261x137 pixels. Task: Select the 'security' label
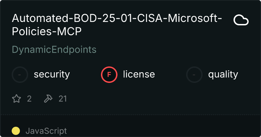click(52, 74)
